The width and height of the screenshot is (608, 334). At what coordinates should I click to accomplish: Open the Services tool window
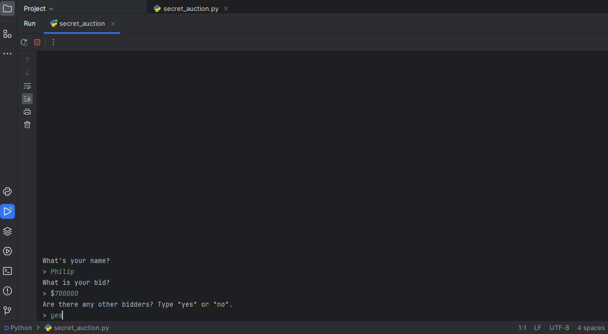[x=7, y=251]
